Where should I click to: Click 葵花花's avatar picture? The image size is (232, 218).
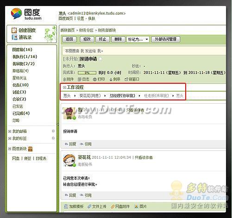[69, 161]
